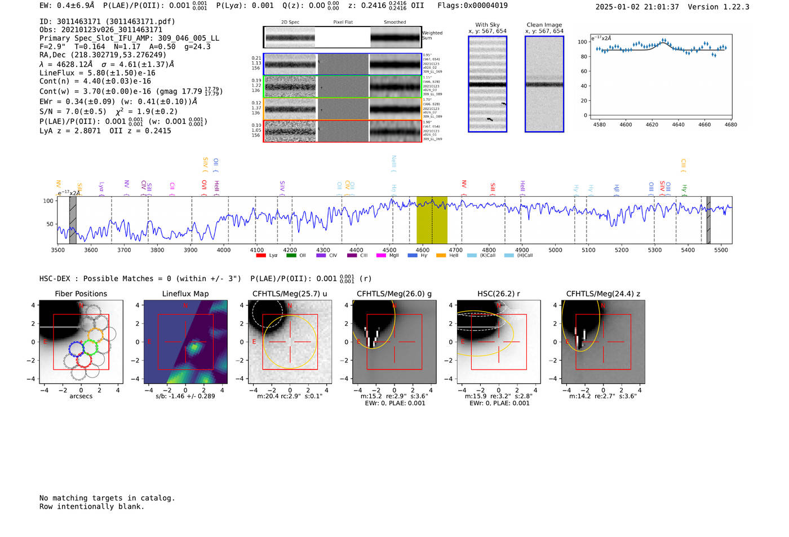Click the yellow highlighted emission band in spectrum
789x537 pixels.
(432, 220)
